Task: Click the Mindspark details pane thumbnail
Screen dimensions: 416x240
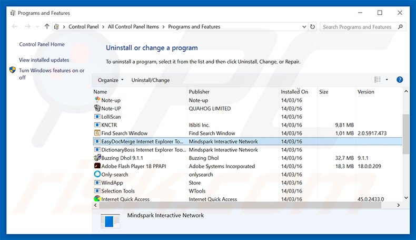Action: [x=111, y=221]
